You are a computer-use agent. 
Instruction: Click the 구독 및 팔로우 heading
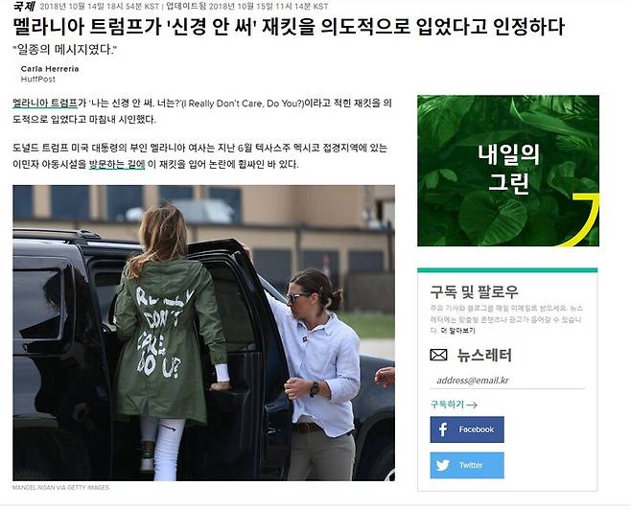point(474,291)
